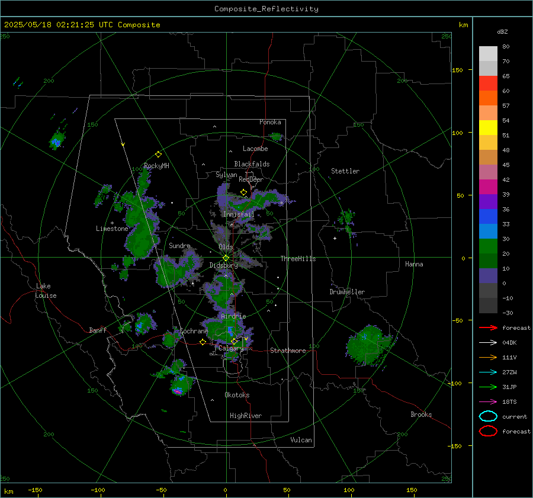Click the bright green 30-20 dBZ swatch
The height and width of the screenshot is (498, 533).
tap(488, 246)
